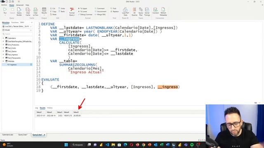Viewport: 264px width, 148px height.
Task: Redo the last edit
Action: click(x=61, y=12)
